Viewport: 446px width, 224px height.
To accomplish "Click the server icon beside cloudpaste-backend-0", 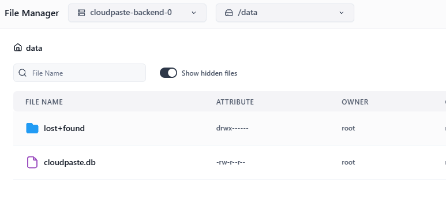I will tap(81, 13).
